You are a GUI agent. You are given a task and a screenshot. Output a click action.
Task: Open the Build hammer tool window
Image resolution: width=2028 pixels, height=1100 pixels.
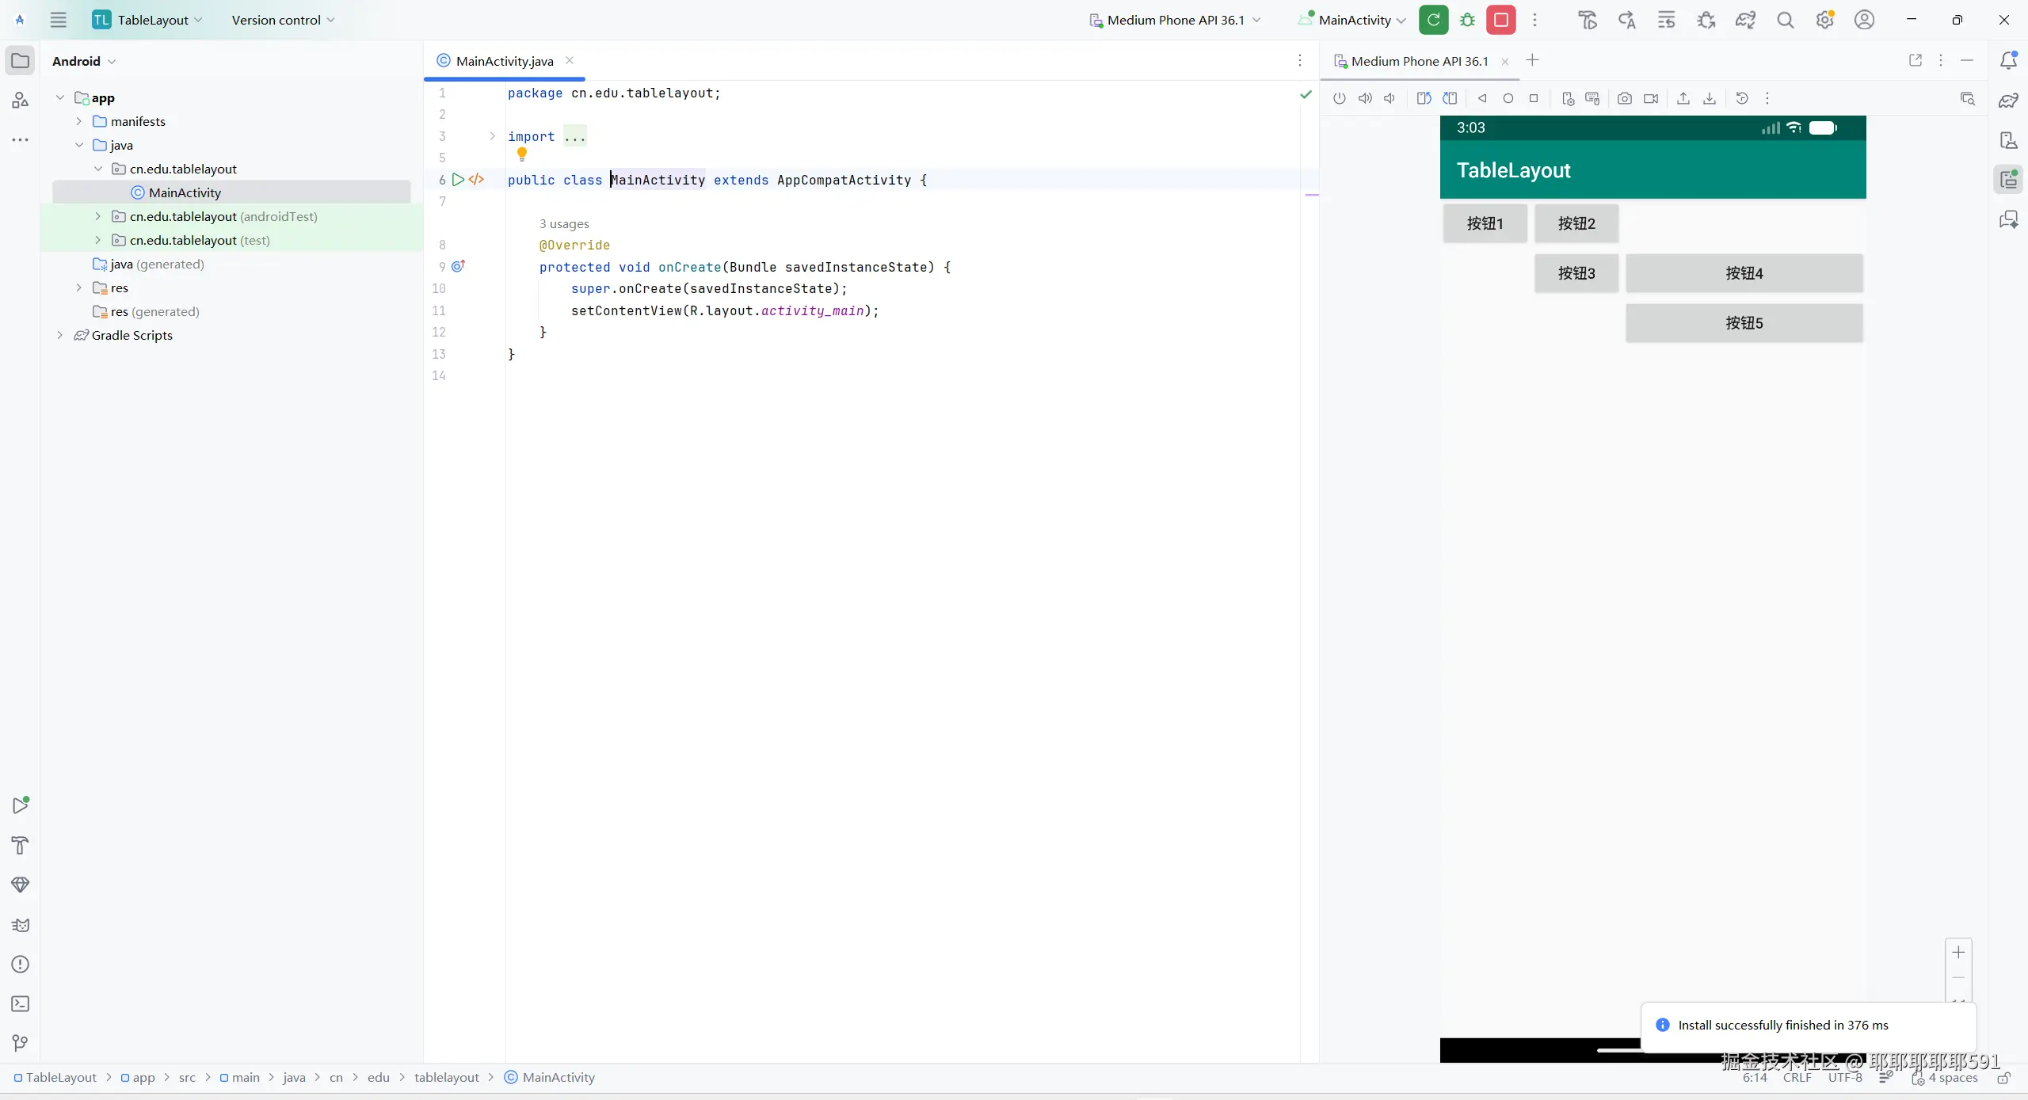21,846
